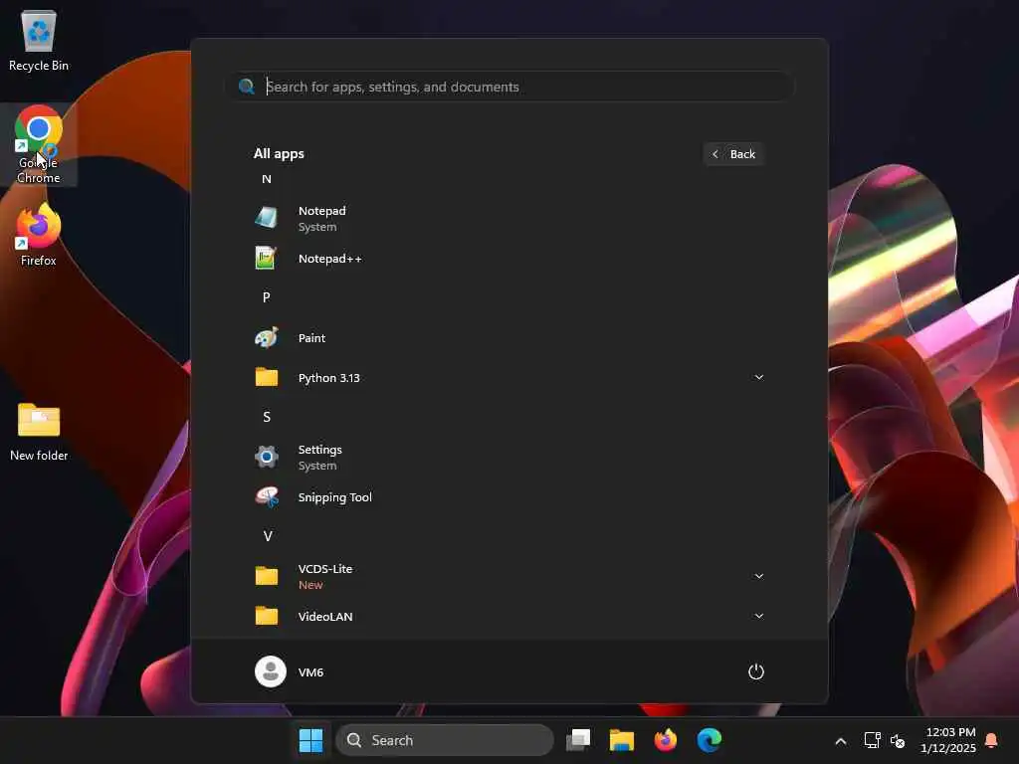Open Settings from the apps list
This screenshot has height=764, width=1019.
pyautogui.click(x=509, y=458)
